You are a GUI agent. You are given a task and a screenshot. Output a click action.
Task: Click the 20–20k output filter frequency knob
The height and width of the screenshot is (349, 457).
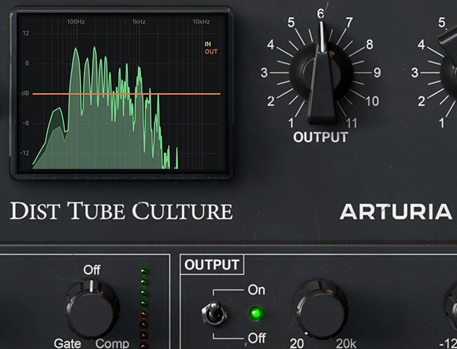(x=321, y=310)
